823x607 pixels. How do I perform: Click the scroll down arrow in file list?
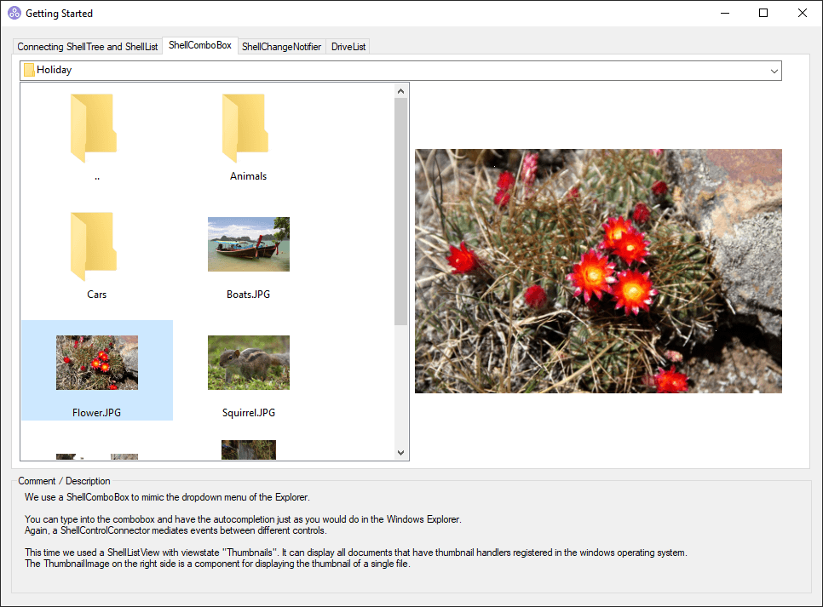click(x=400, y=453)
